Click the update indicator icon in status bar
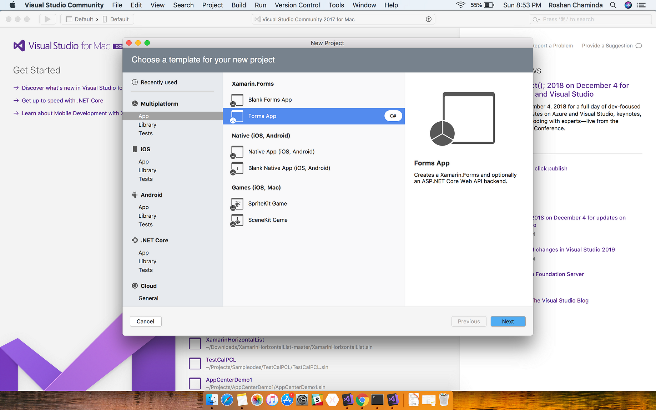 [x=429, y=19]
